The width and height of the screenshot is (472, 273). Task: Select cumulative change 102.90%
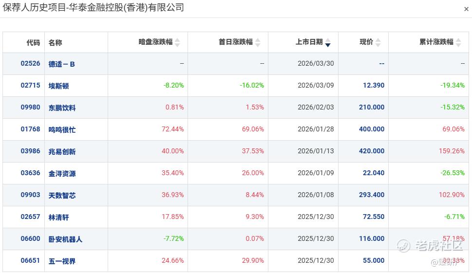point(452,195)
